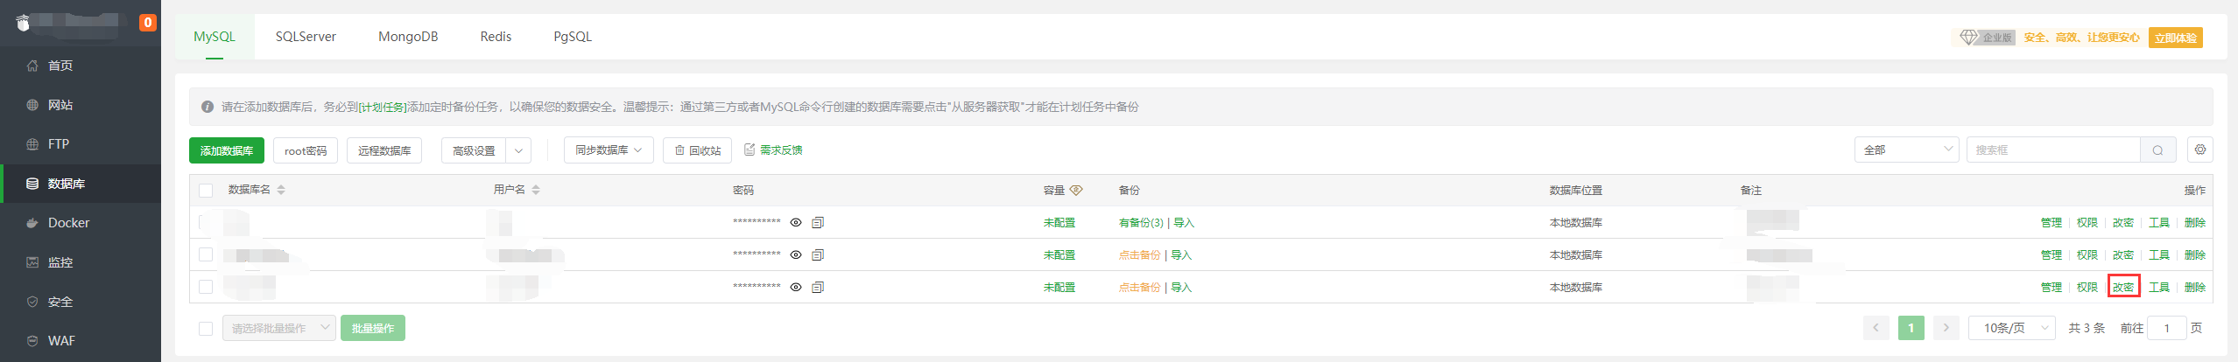Switch to the PgSQL tab

573,37
